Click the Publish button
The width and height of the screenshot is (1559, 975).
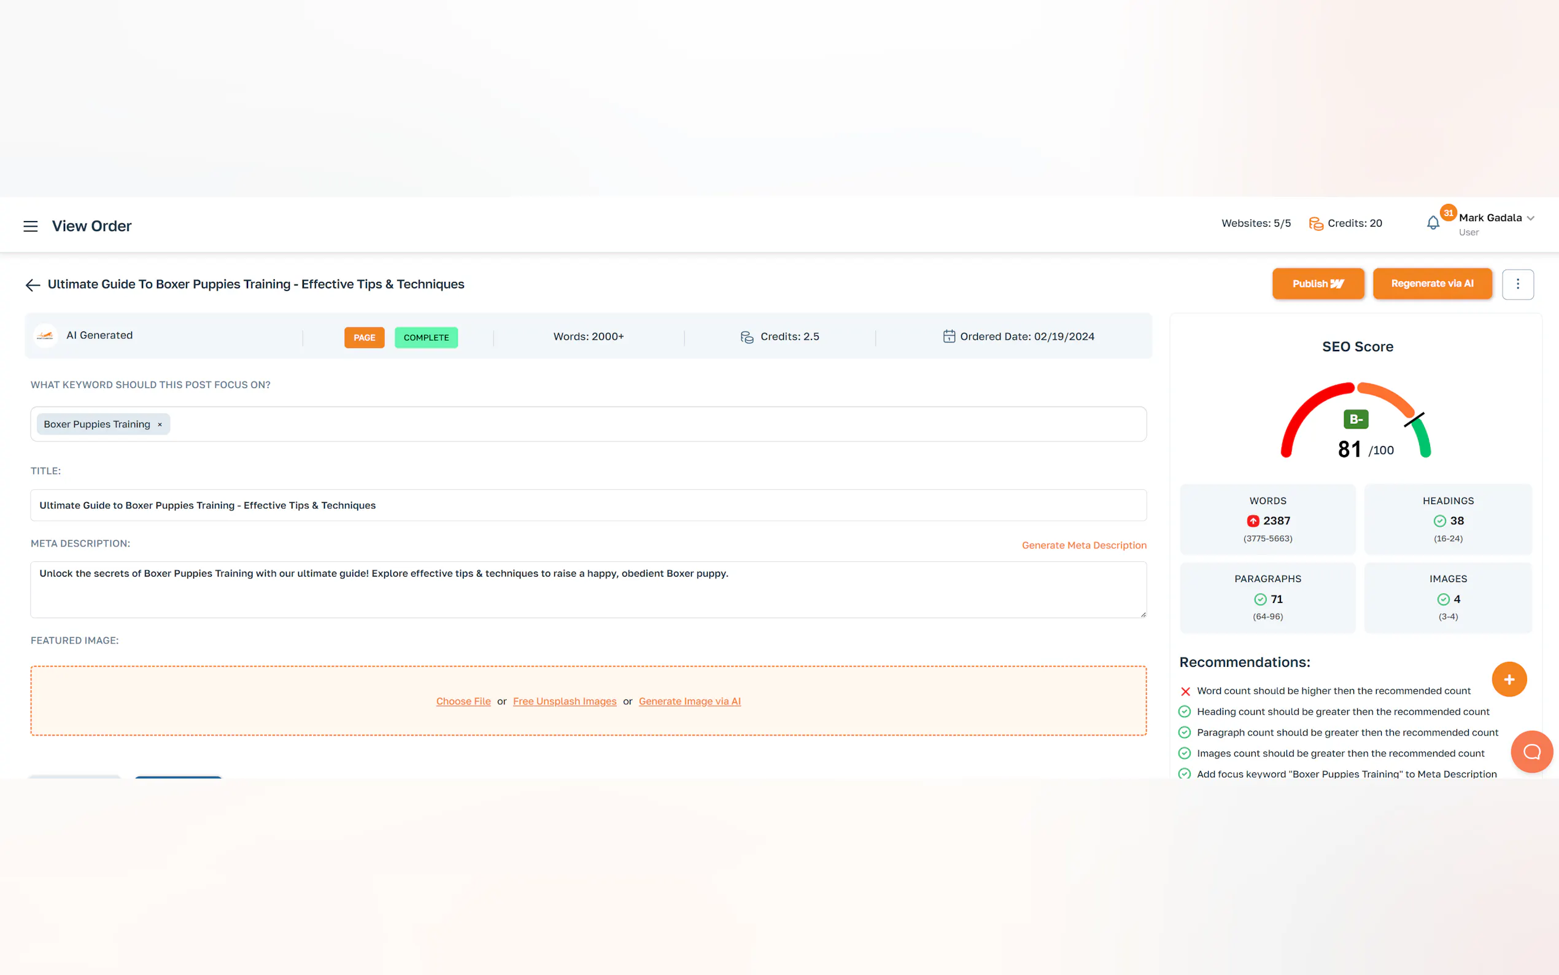[x=1317, y=284]
